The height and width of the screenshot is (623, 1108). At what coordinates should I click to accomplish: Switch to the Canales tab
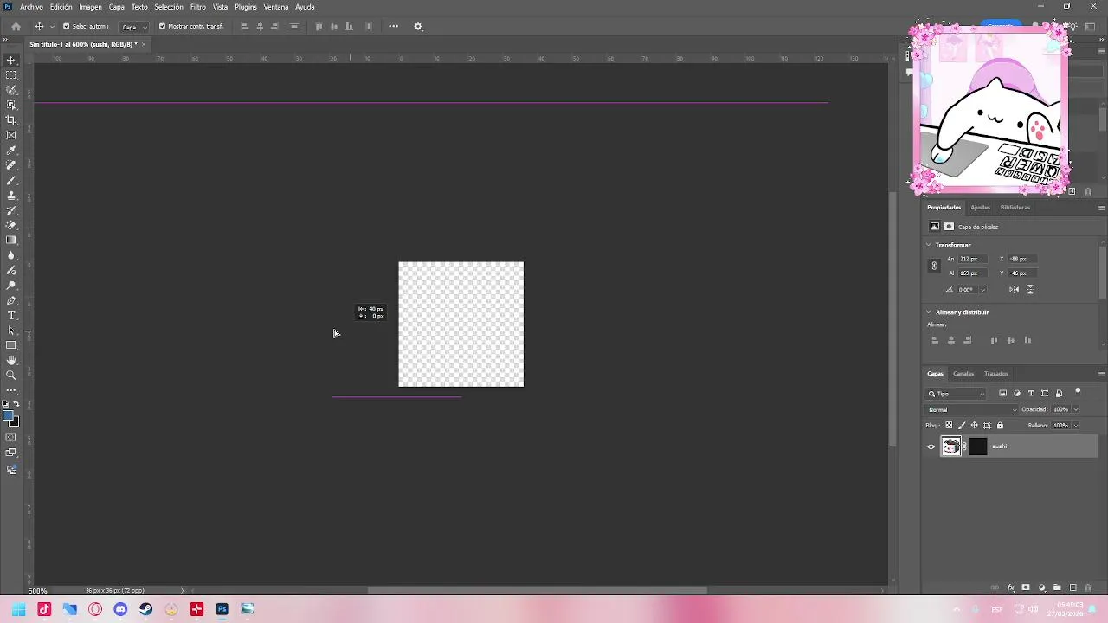pos(963,374)
